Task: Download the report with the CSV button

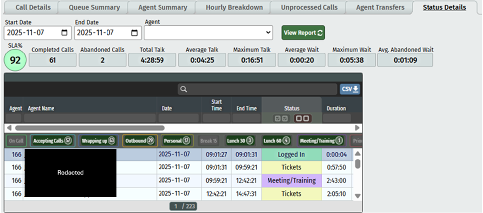Action: [350, 89]
